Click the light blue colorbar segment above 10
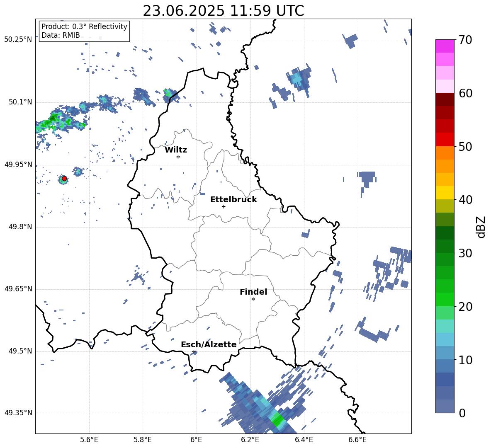This screenshot has width=491, height=448. tap(445, 353)
